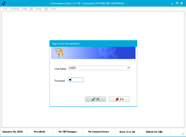Expand the User Name dropdown arrow
The height and width of the screenshot is (137, 186).
coord(128,68)
